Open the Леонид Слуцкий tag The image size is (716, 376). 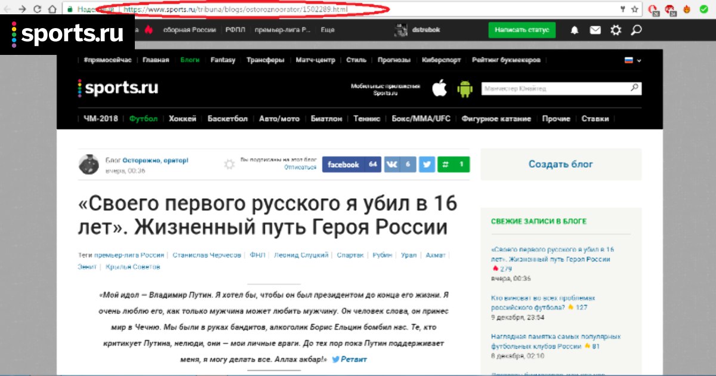(x=301, y=255)
